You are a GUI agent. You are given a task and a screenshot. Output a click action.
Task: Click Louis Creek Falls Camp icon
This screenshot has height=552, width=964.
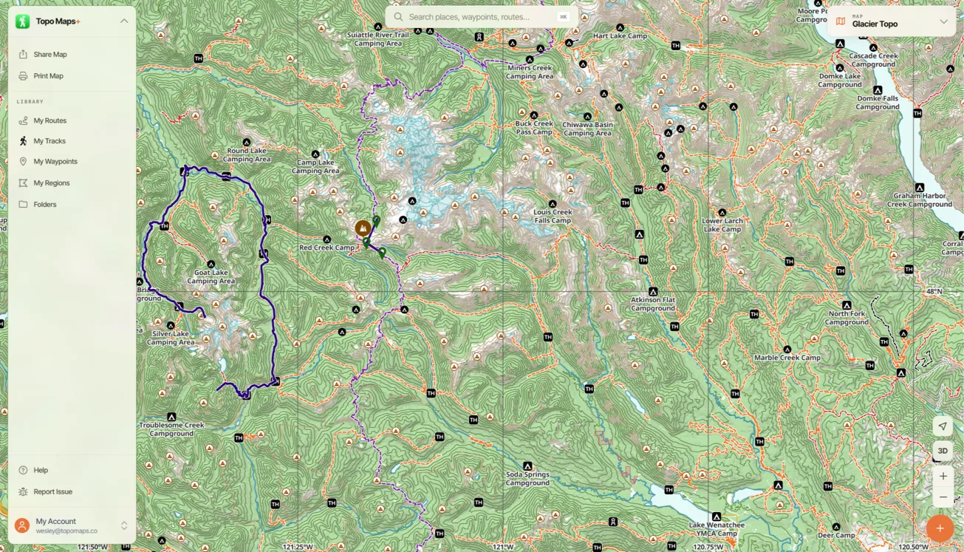point(552,203)
